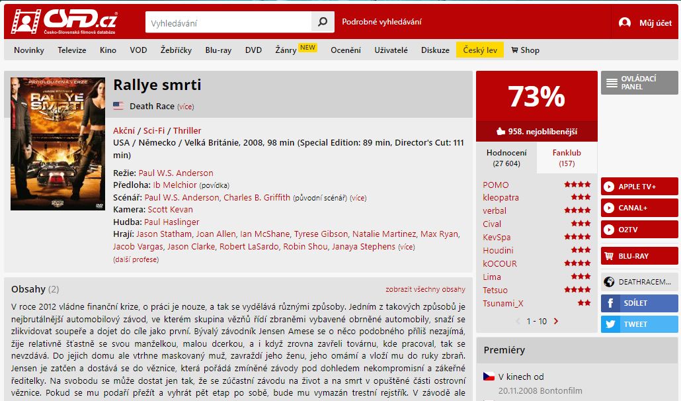The image size is (681, 401).
Task: Click the Apple TV+ play icon
Action: [609, 187]
